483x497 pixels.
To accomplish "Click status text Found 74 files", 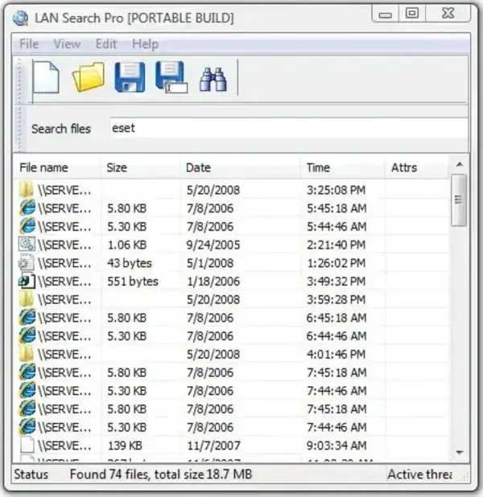I will (x=109, y=474).
